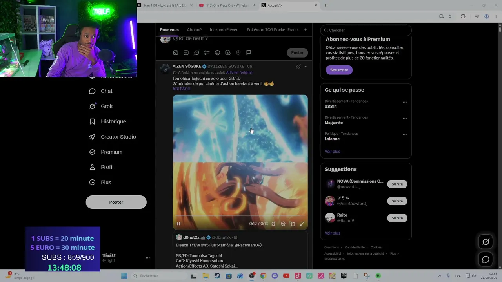
Task: Click the Poster button in the composer
Action: pyautogui.click(x=297, y=53)
